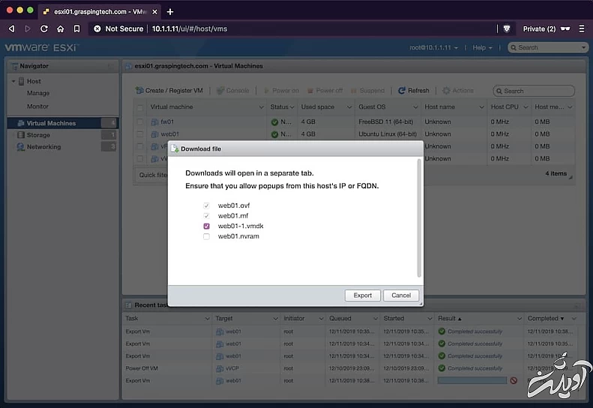Screen dimensions: 593x408
Task: Click the browser back arrow
Action: coord(11,28)
